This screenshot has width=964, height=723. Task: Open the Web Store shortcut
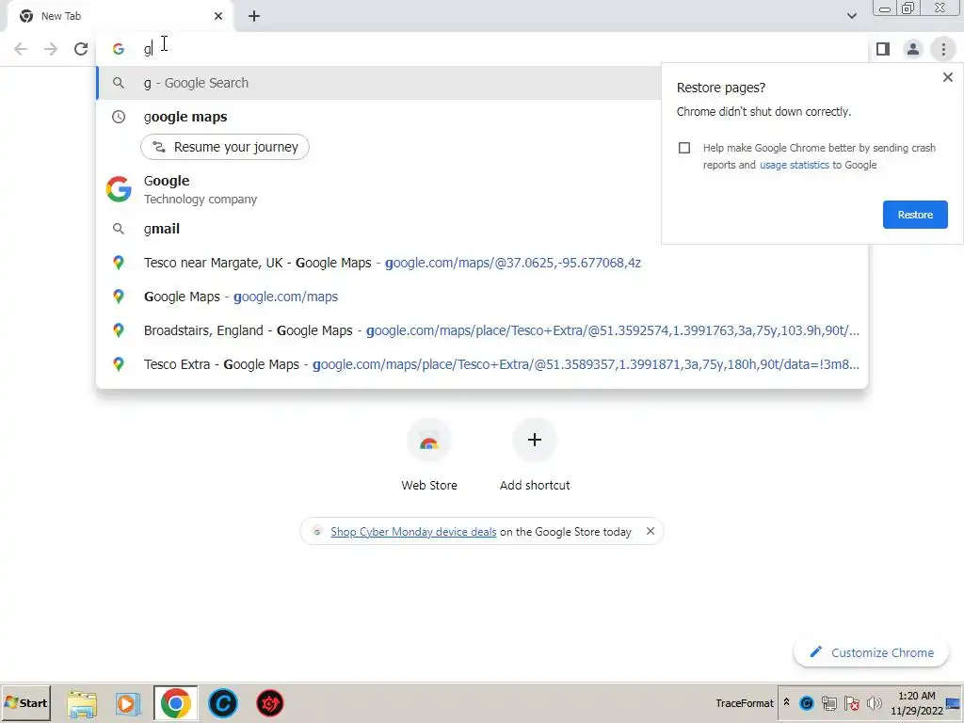coord(429,455)
